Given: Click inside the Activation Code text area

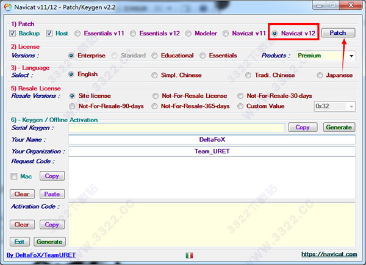Looking at the screenshot, I should tap(212, 224).
